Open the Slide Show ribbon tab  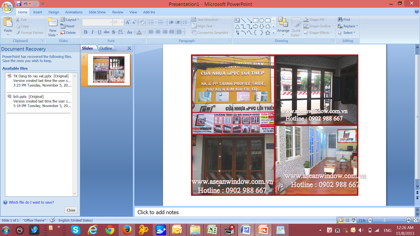tap(97, 12)
